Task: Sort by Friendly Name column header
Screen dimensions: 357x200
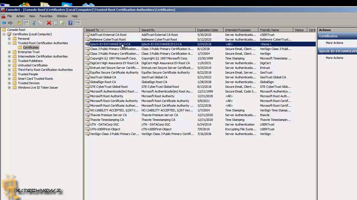Action: (x=276, y=30)
